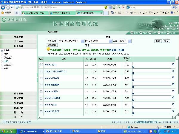The image size is (179, 134).
Task: Select 预选 in the sidebar tree
Action: (6, 54)
